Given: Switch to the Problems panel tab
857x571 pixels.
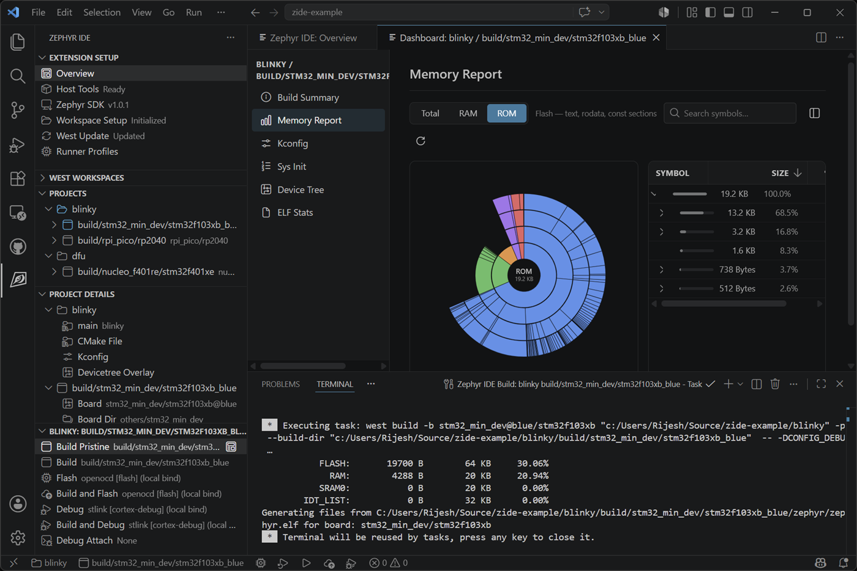Looking at the screenshot, I should click(280, 384).
